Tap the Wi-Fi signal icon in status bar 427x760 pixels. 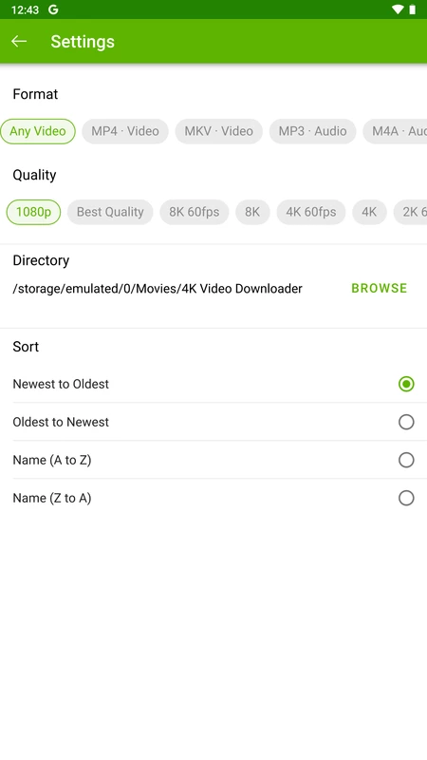click(x=398, y=9)
